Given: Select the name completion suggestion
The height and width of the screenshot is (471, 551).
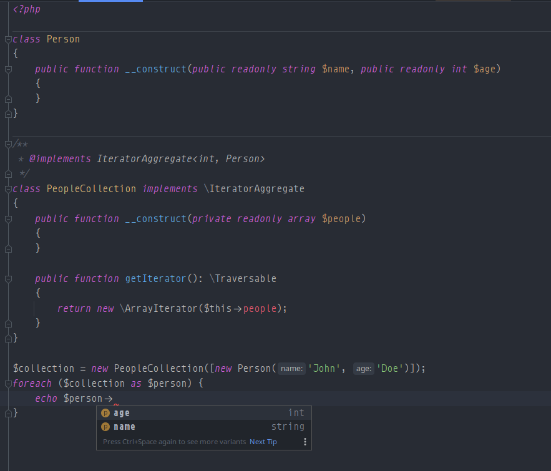Looking at the screenshot, I should pyautogui.click(x=204, y=427).
